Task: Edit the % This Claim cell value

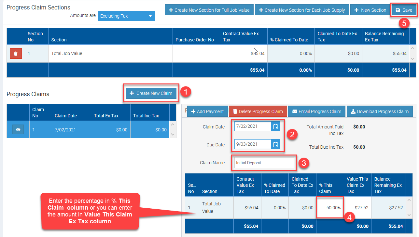Action: tap(330, 208)
